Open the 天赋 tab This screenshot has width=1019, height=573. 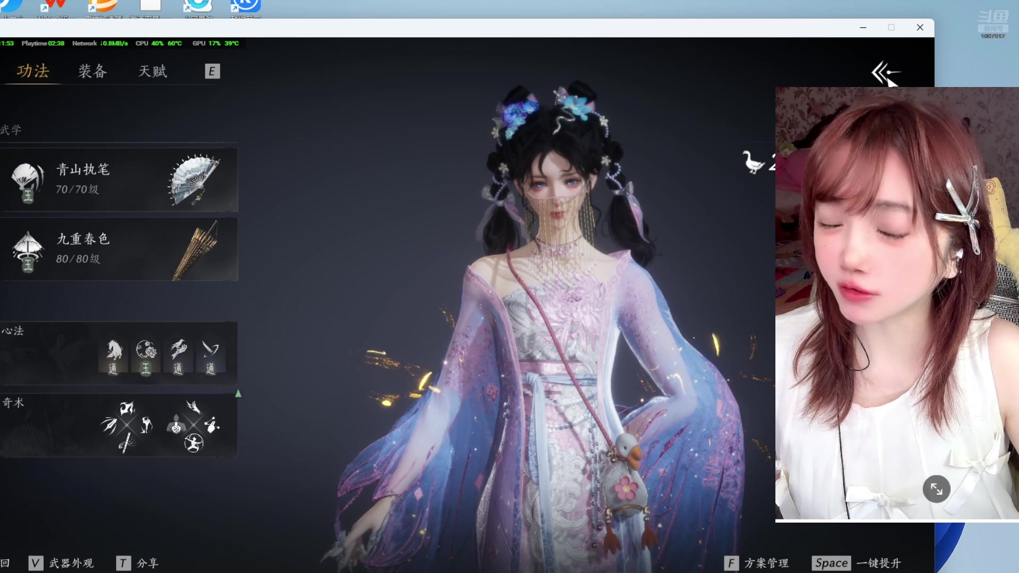pyautogui.click(x=153, y=71)
